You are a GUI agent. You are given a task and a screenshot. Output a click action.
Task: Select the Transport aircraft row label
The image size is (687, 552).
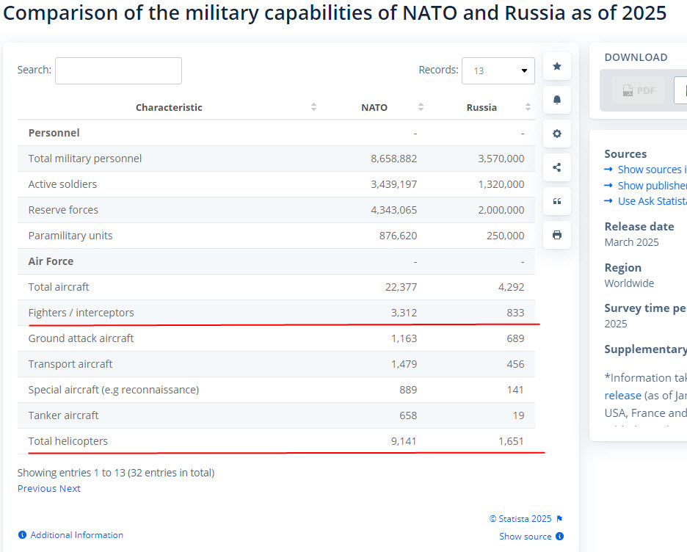70,364
